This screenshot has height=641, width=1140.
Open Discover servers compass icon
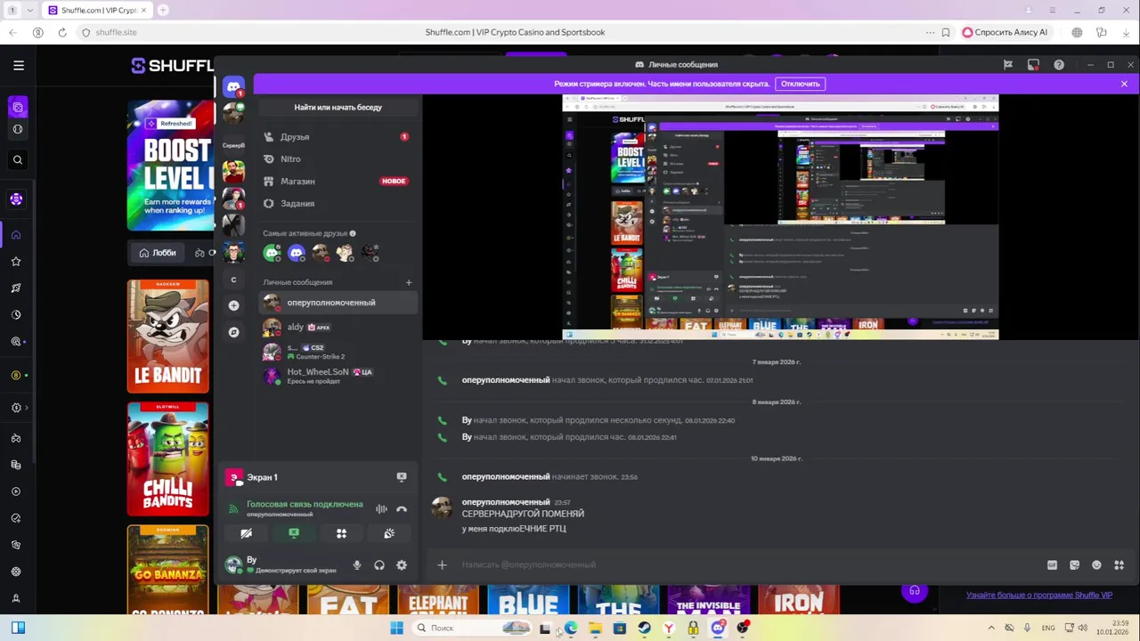233,332
